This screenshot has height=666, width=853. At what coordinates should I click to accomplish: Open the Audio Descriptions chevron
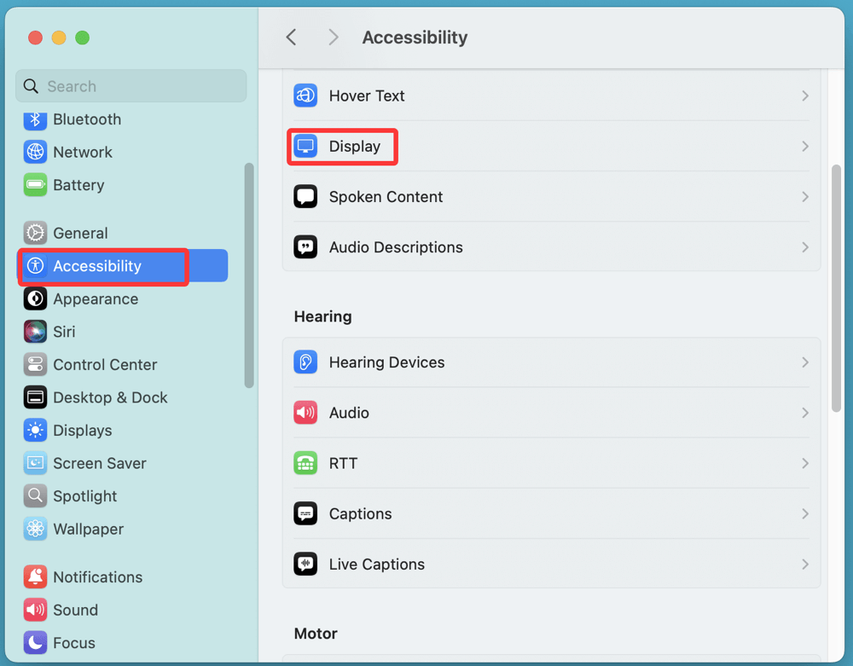click(804, 247)
